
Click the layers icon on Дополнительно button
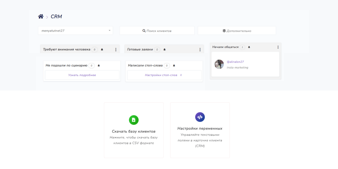click(224, 30)
